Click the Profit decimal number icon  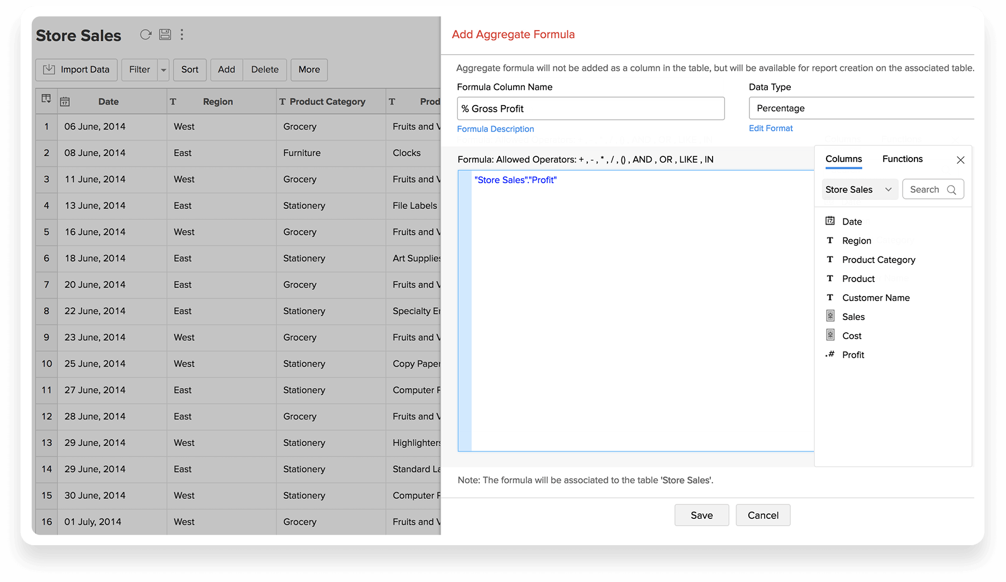click(x=830, y=354)
